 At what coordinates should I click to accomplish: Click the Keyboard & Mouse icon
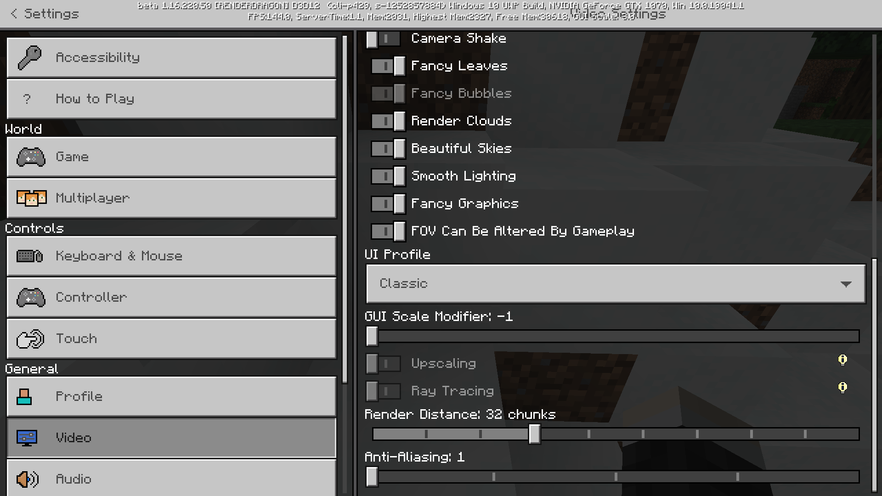[x=30, y=256]
